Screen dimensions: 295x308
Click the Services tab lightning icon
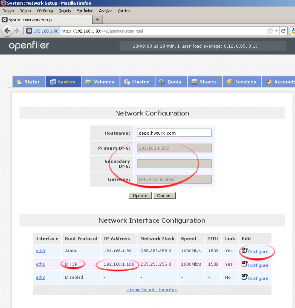[x=229, y=82]
